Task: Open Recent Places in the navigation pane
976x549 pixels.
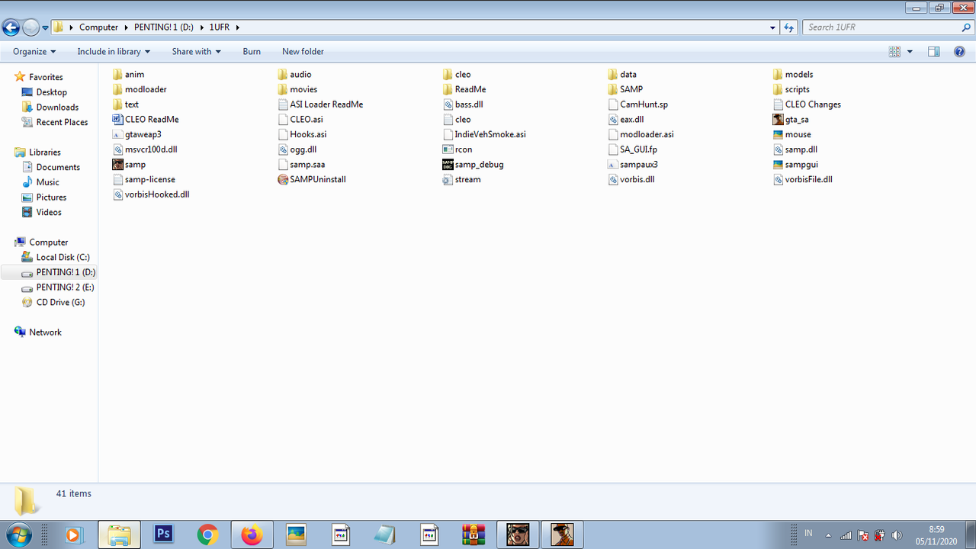Action: pos(62,122)
